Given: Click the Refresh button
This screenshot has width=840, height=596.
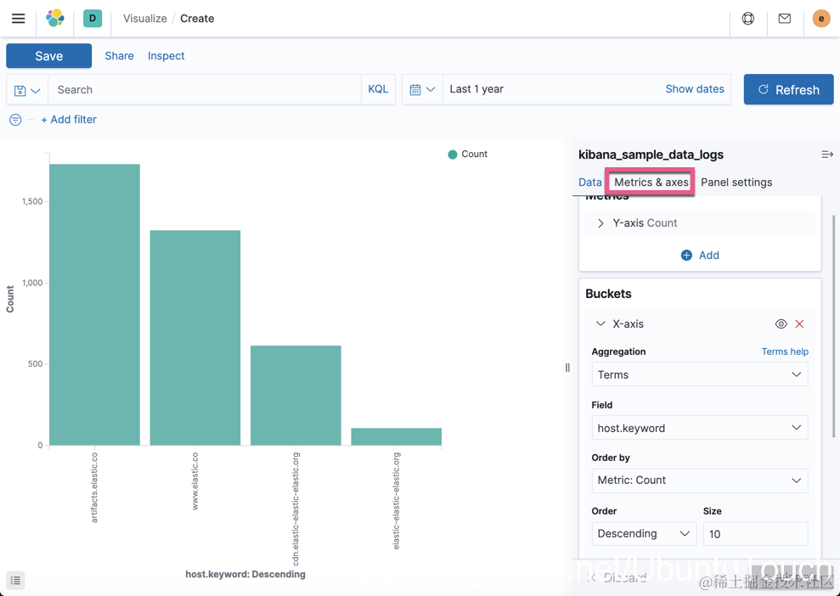Looking at the screenshot, I should tap(788, 89).
